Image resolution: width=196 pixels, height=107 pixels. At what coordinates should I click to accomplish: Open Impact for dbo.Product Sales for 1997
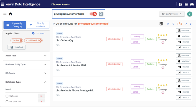(x=184, y=72)
